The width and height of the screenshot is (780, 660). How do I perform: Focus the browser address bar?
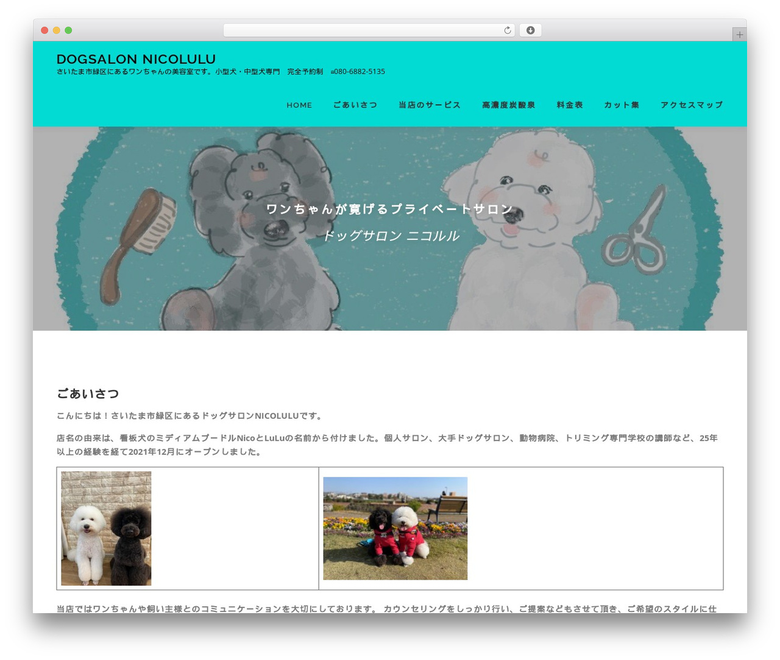(369, 30)
